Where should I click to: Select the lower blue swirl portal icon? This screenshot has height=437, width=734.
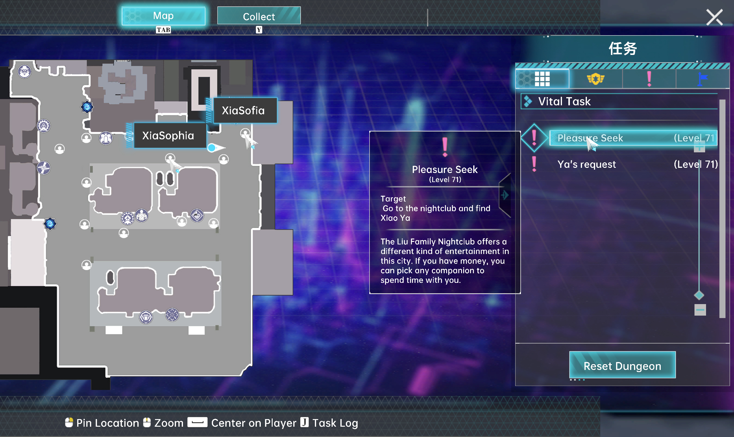pyautogui.click(x=50, y=224)
